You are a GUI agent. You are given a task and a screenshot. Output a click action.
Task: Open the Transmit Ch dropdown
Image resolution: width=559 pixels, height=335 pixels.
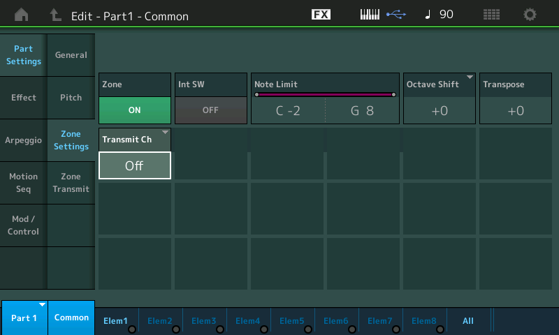tap(135, 165)
